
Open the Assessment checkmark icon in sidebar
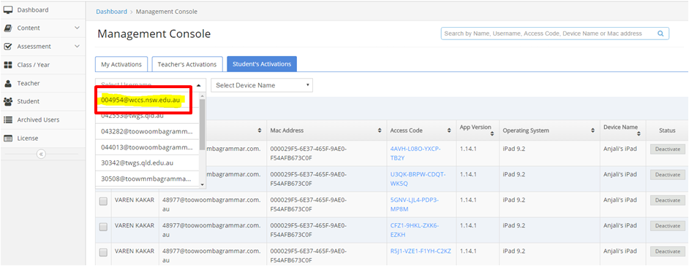(x=8, y=47)
